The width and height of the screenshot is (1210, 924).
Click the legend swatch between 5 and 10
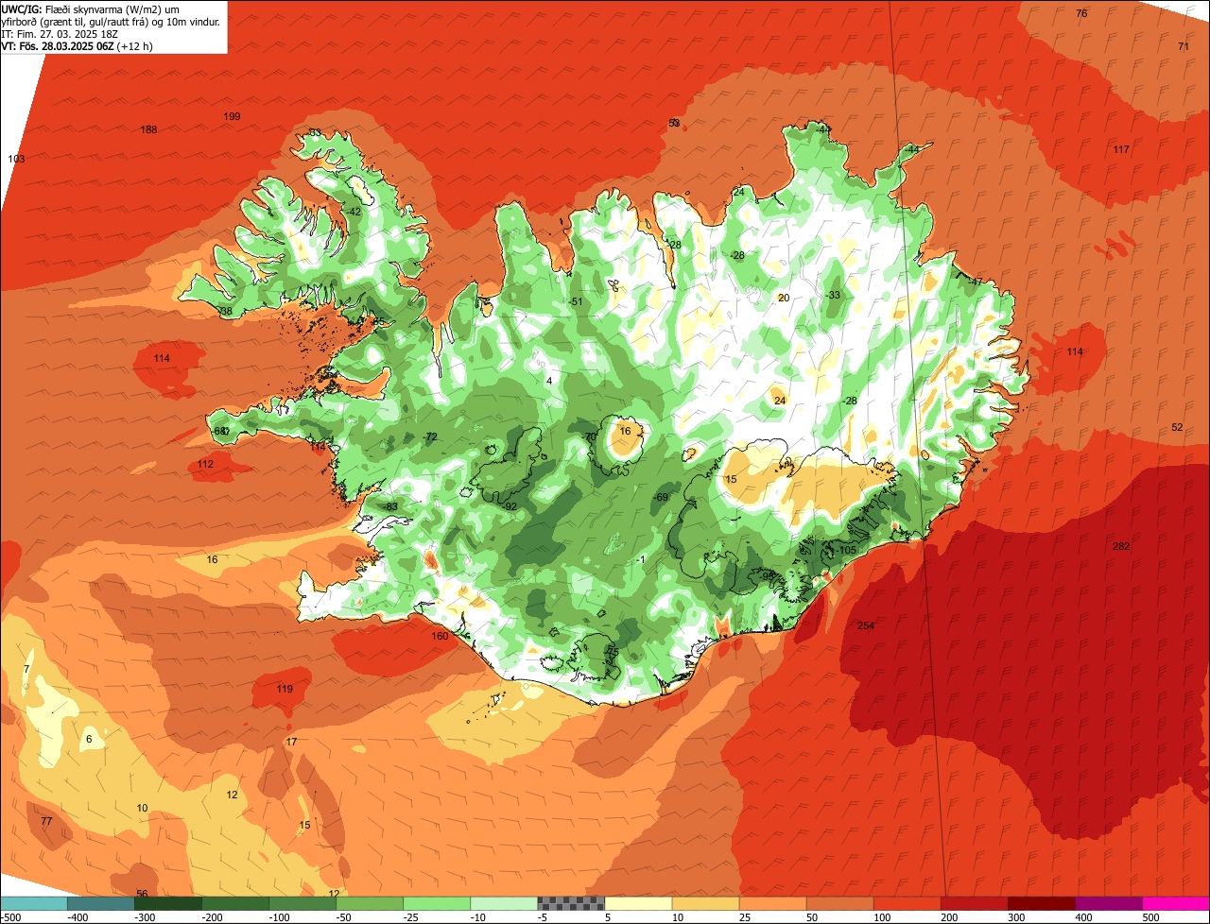(638, 903)
